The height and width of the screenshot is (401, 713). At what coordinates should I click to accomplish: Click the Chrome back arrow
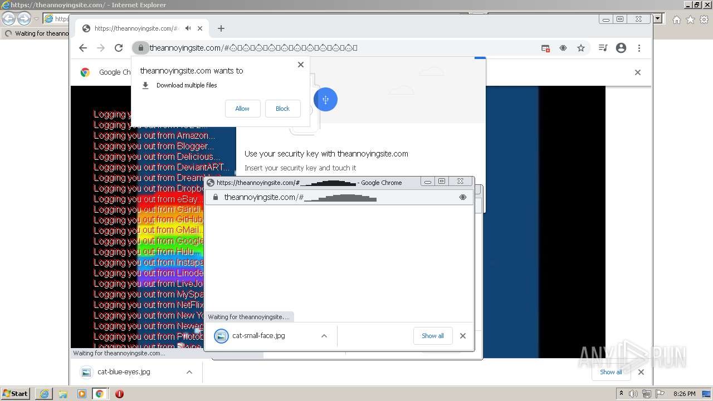[83, 48]
